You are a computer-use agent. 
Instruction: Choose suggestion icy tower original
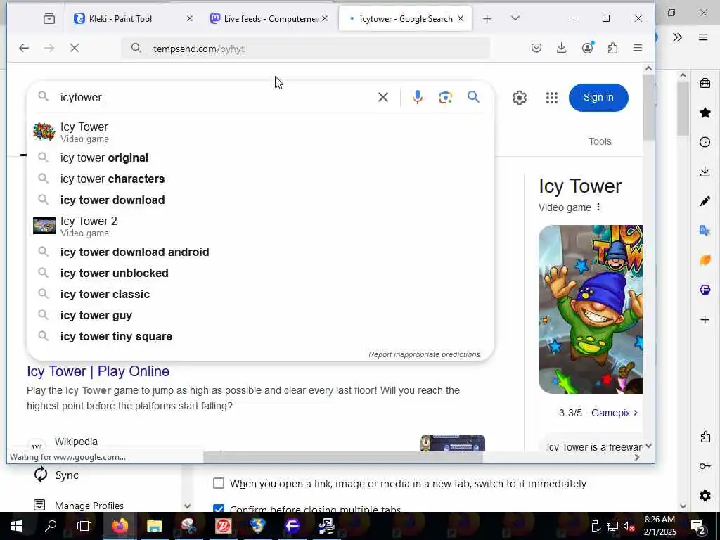pos(260,157)
